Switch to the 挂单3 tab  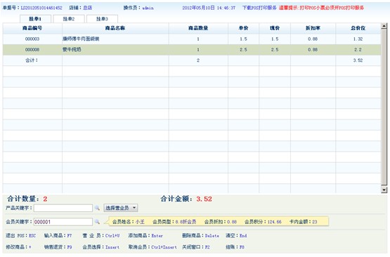click(x=102, y=19)
